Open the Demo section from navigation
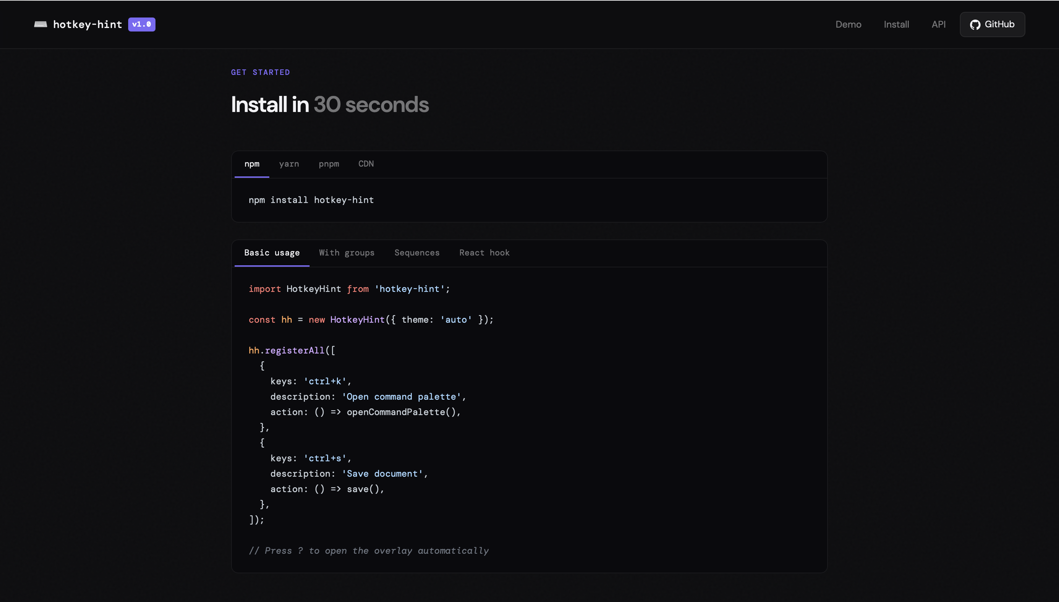Viewport: 1059px width, 602px height. 848,24
